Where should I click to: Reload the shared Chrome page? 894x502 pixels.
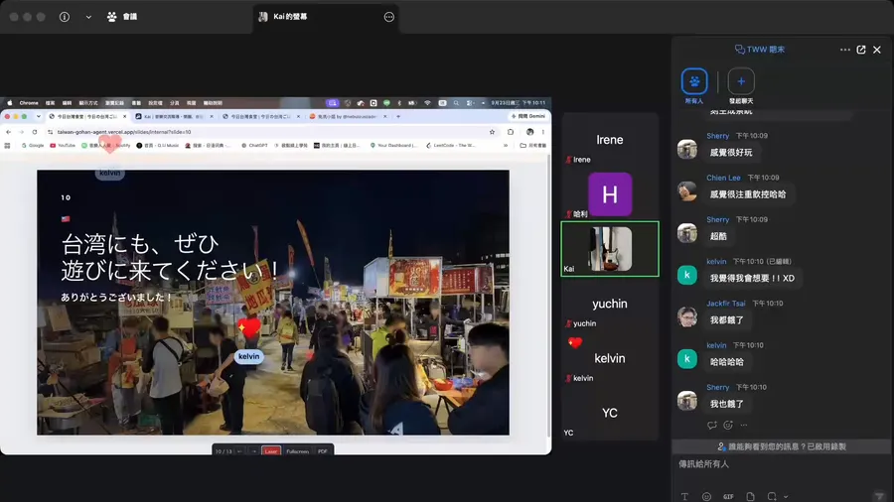tap(34, 132)
